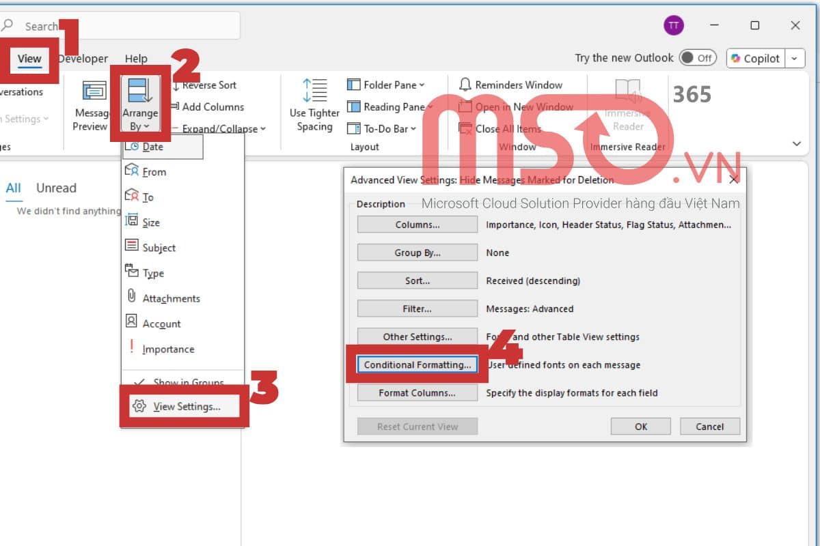
Task: Click Reset Current View button
Action: click(x=418, y=427)
